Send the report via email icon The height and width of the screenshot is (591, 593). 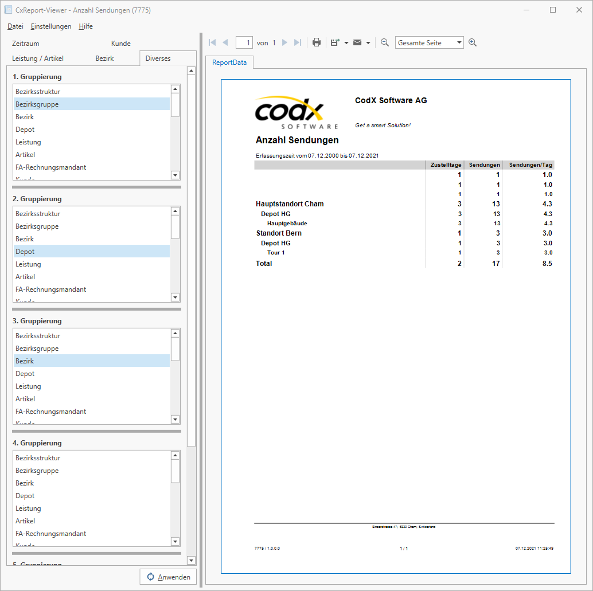(357, 42)
